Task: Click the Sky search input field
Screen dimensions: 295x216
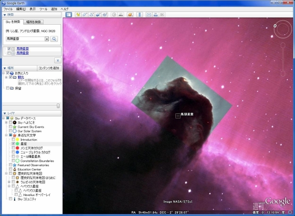Action: [x=26, y=39]
